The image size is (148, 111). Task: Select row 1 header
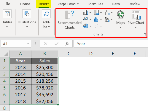(x=4, y=61)
